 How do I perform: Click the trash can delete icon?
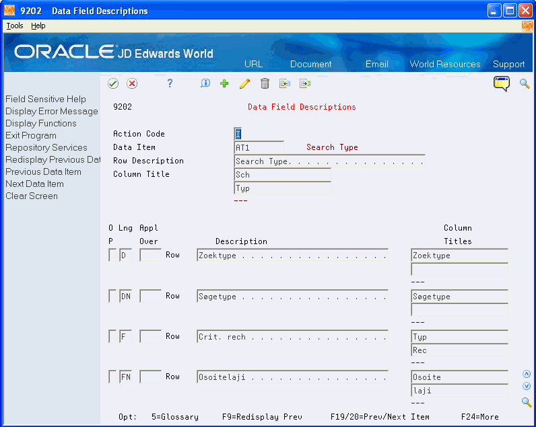[265, 83]
